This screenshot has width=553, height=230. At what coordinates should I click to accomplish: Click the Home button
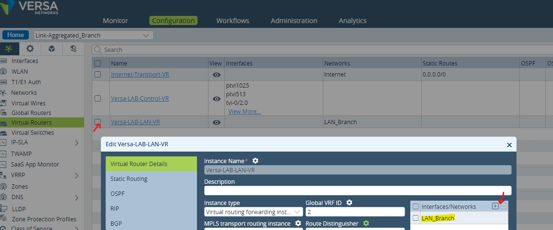tap(15, 35)
